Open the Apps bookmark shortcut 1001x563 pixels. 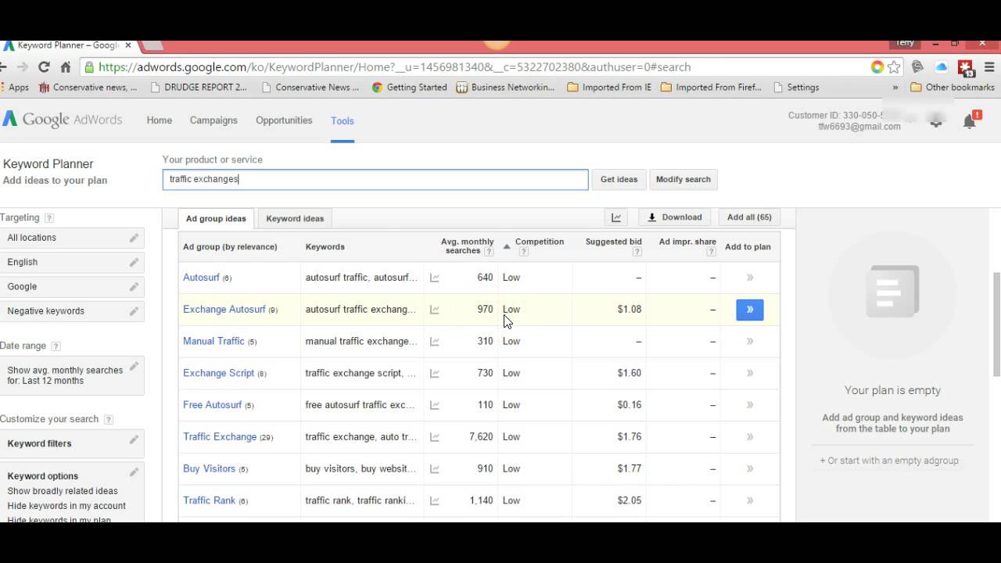click(15, 88)
